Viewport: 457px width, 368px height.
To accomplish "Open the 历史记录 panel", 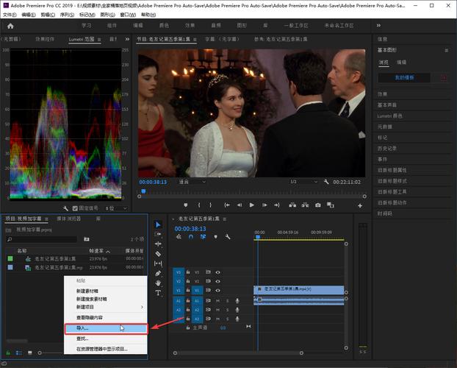I will (x=387, y=149).
